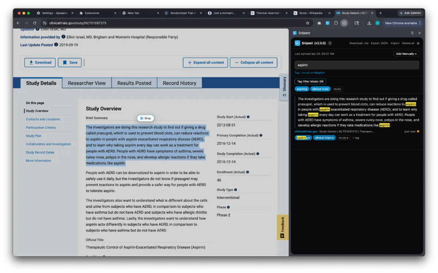This screenshot has height=273, width=438.
Task: Click info icon next to Primary Completion
Action: [261, 135]
